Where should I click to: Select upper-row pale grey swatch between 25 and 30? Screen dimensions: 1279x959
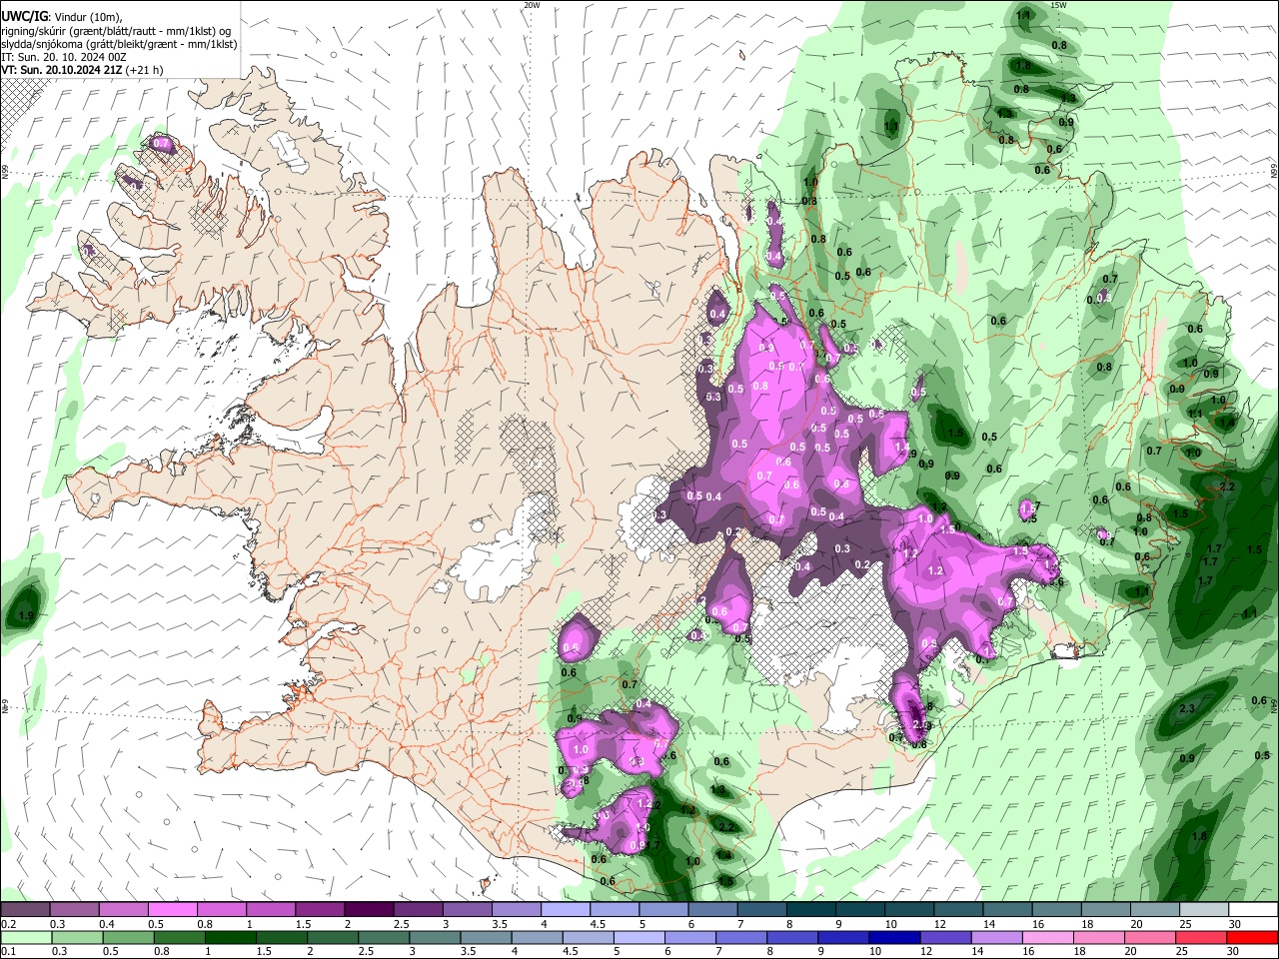pos(1204,910)
